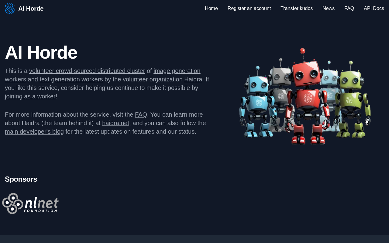Click the volunteer crowd-sourced distributed cluster link

87,70
